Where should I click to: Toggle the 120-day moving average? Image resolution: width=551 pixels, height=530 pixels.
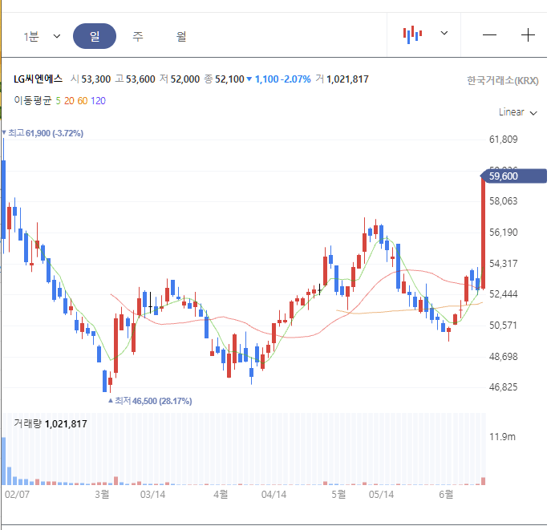tap(98, 101)
